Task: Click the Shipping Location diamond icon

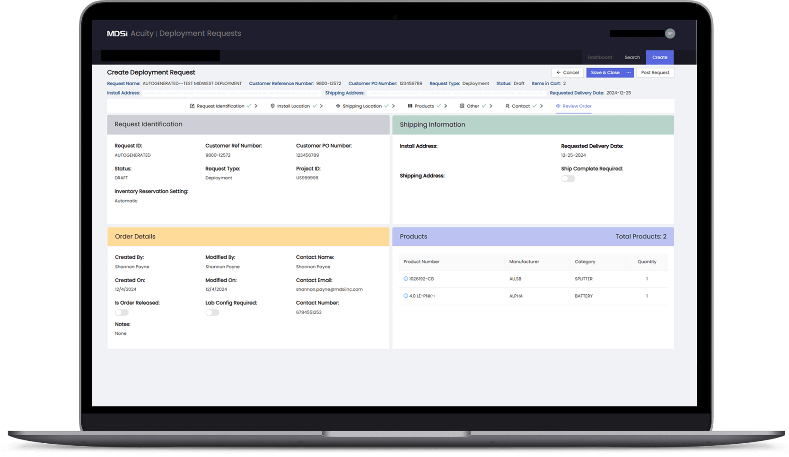Action: point(338,106)
